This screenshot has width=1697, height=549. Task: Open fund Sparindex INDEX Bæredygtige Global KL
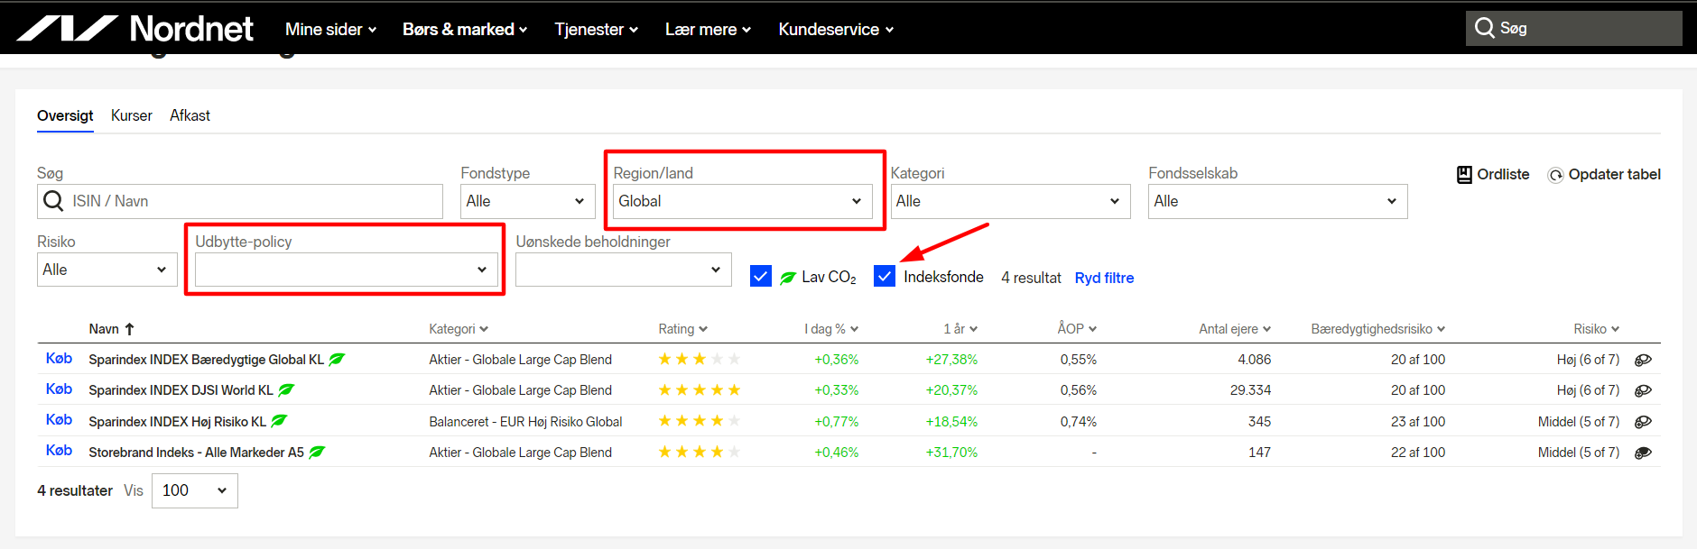pos(206,360)
